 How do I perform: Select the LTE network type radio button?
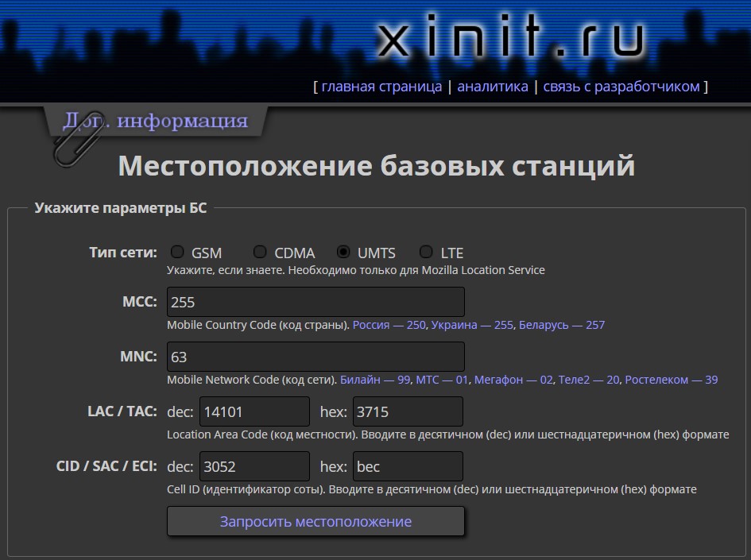[x=426, y=252]
